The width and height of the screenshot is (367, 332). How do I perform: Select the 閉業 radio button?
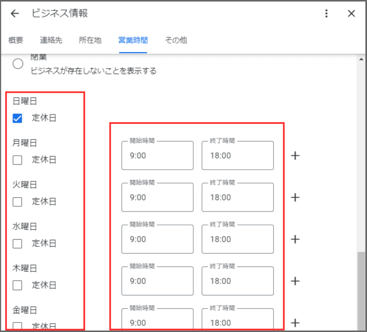pyautogui.click(x=18, y=63)
